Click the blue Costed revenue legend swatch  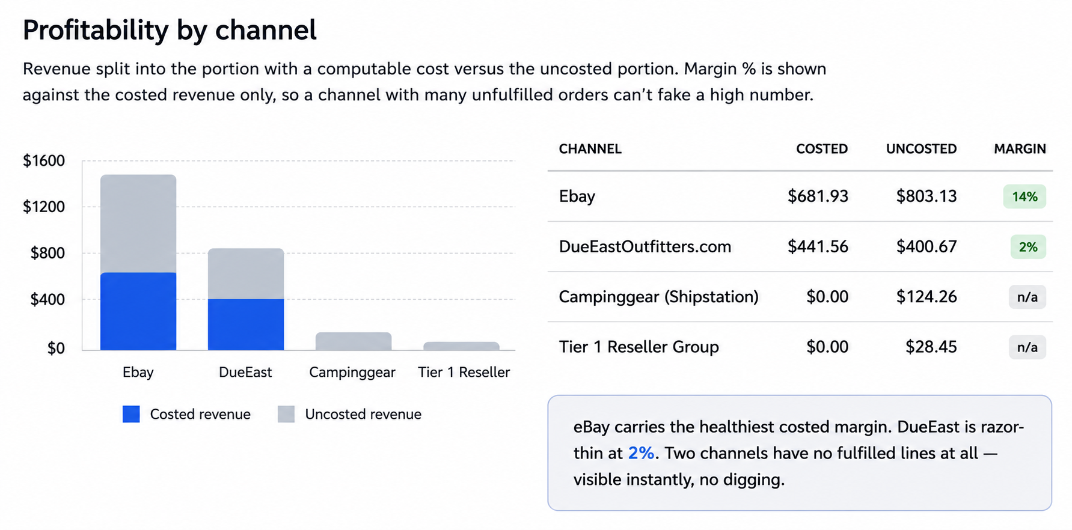click(131, 414)
